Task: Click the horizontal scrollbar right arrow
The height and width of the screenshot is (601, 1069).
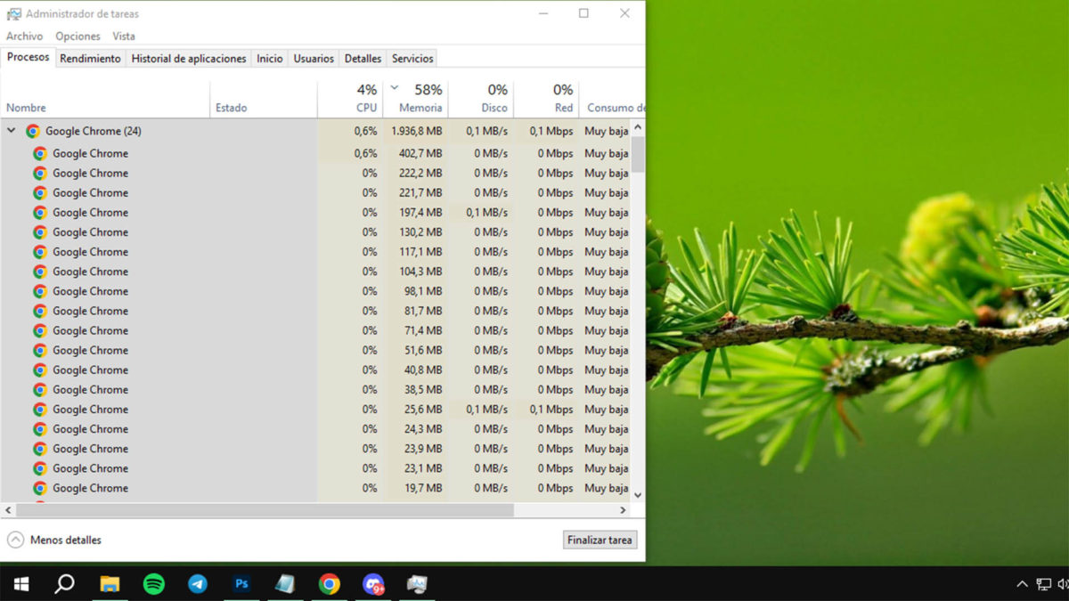Action: [624, 510]
